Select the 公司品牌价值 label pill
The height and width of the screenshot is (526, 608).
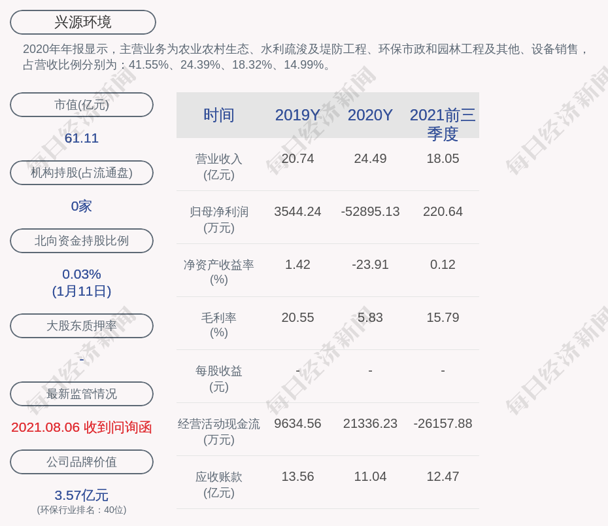click(x=82, y=462)
